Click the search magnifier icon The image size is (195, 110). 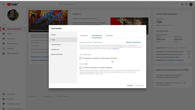[x=61, y=4]
